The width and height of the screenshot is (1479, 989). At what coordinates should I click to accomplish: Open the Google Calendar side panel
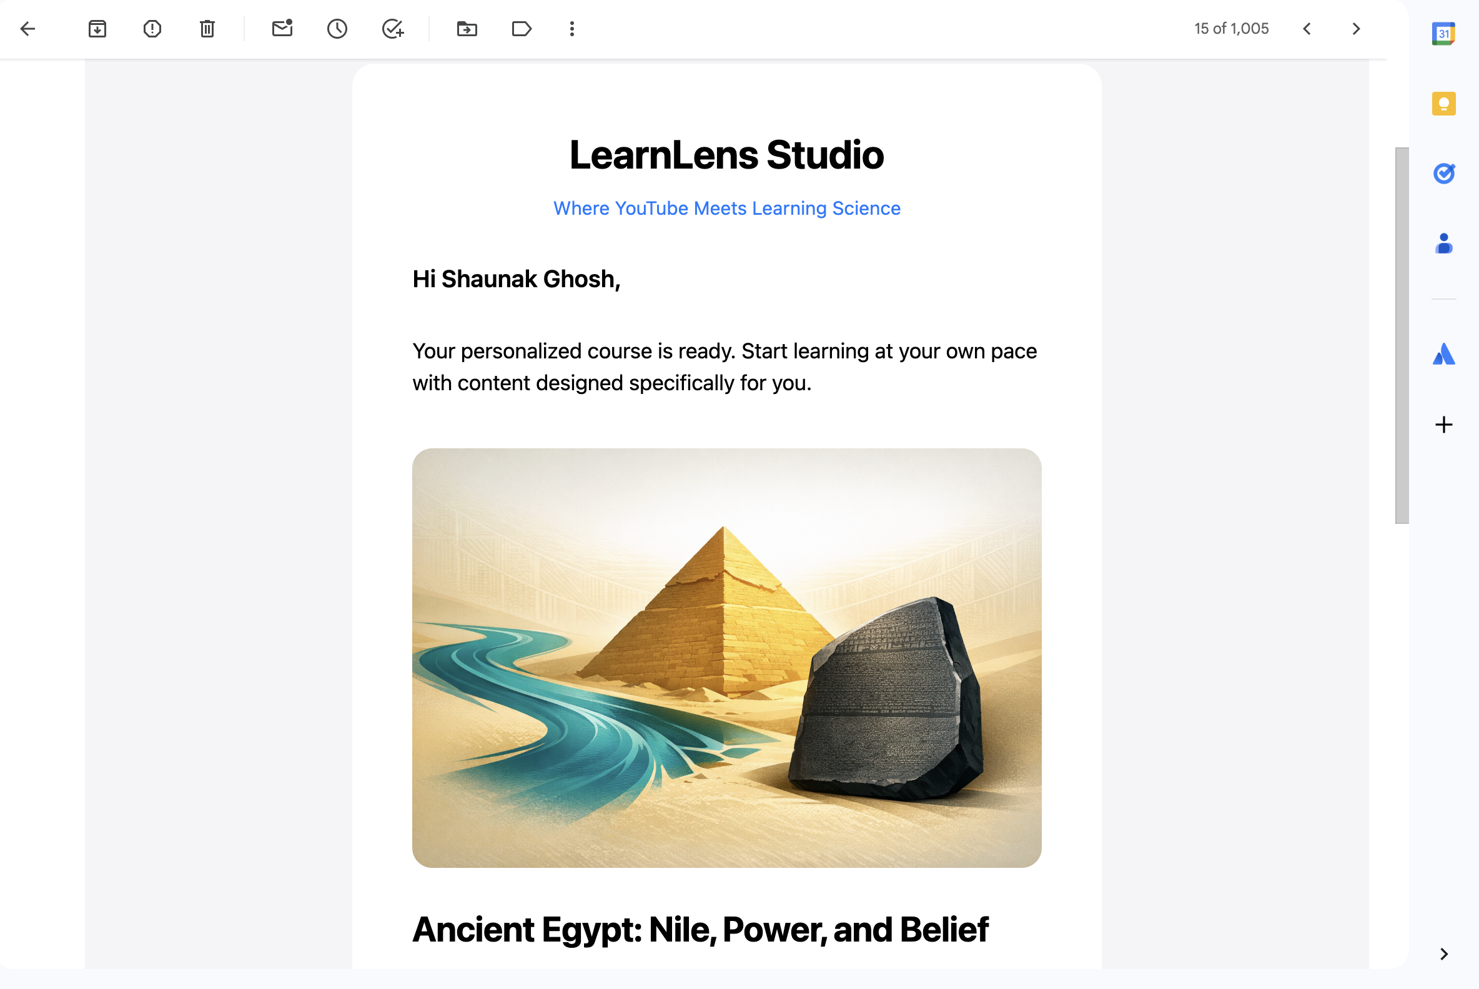1443,34
